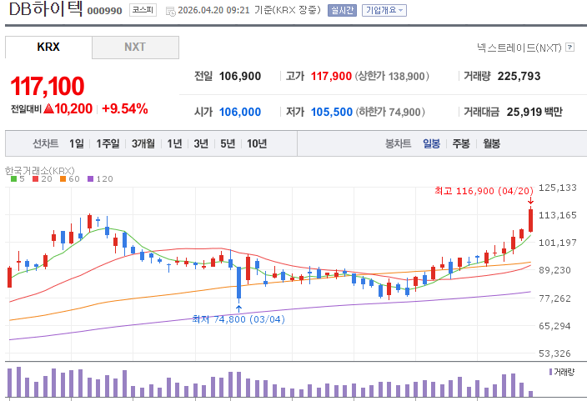This screenshot has height=401, width=587.
Task: Open the 넥스트레이드(NXT) link
Action: pos(519,48)
